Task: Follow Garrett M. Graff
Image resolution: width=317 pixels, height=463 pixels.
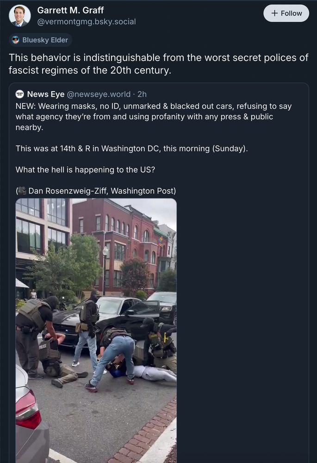Action: [286, 13]
